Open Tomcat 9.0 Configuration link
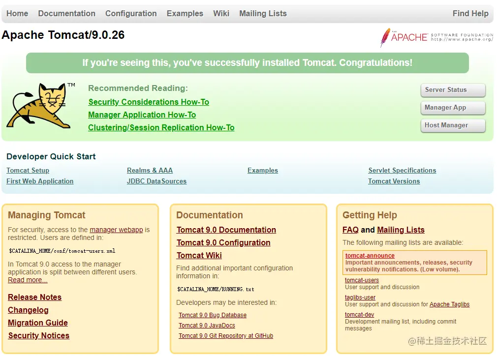This screenshot has width=497, height=356. click(223, 242)
